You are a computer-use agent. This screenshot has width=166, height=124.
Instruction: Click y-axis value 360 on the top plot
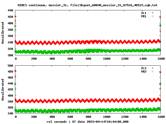click(10, 36)
